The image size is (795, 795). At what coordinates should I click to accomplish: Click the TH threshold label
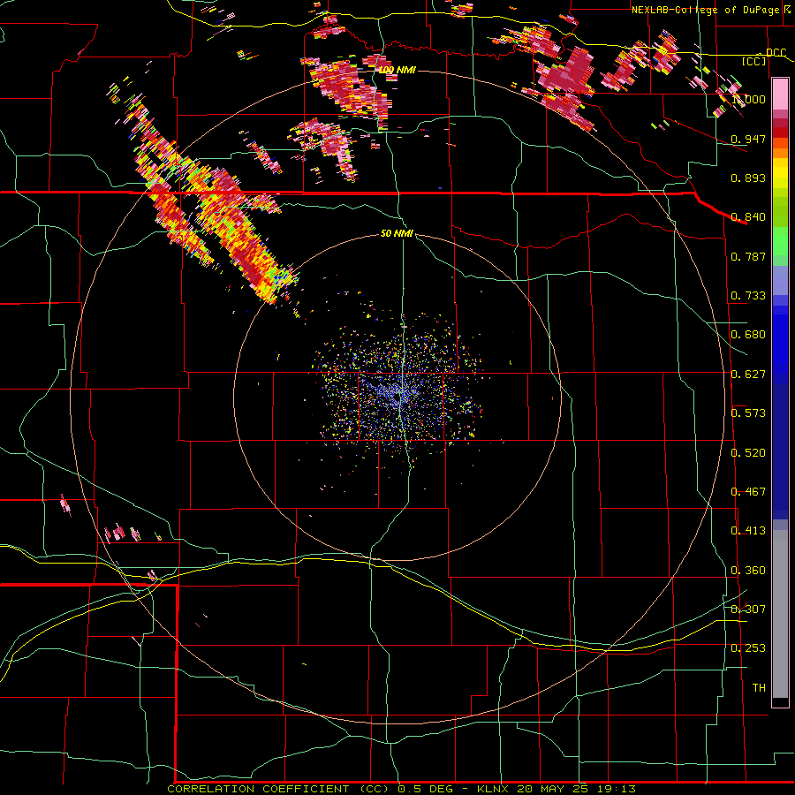pos(759,688)
